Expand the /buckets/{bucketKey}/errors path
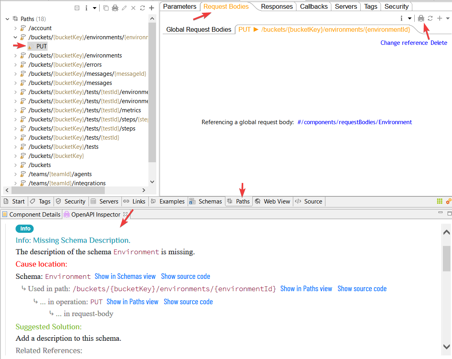Viewport: 452px width, 359px height. [x=15, y=65]
